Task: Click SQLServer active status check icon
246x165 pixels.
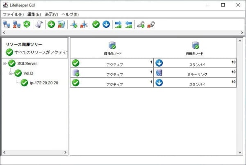Action: tap(75, 63)
